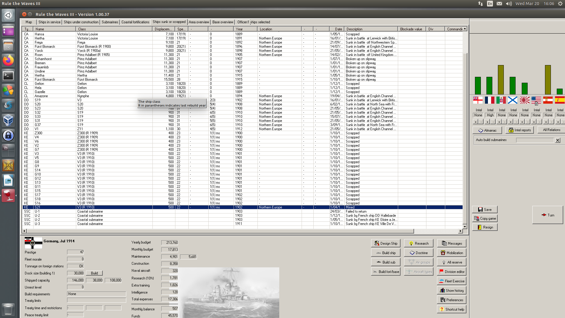Screen dimensions: 565x318
Task: Open the volume control in top bar
Action: (x=509, y=4)
